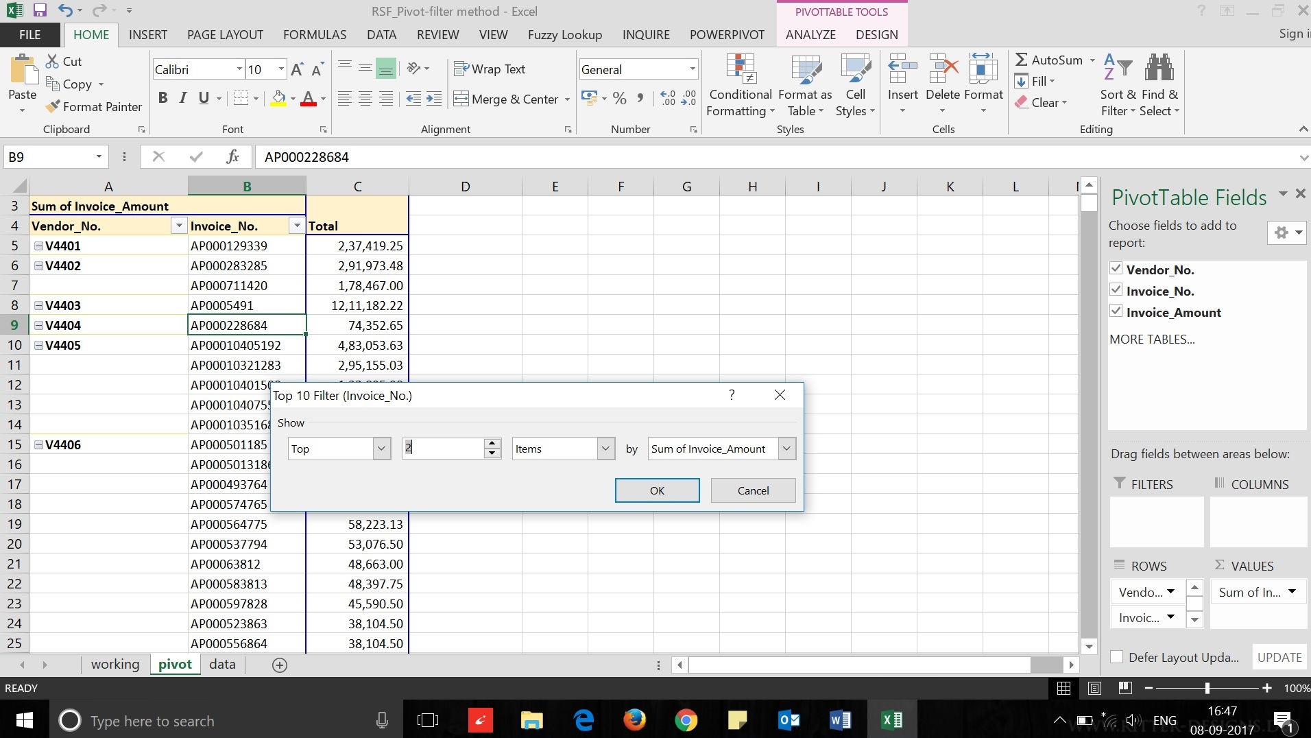Click the item count input field in the dialog

coord(443,449)
